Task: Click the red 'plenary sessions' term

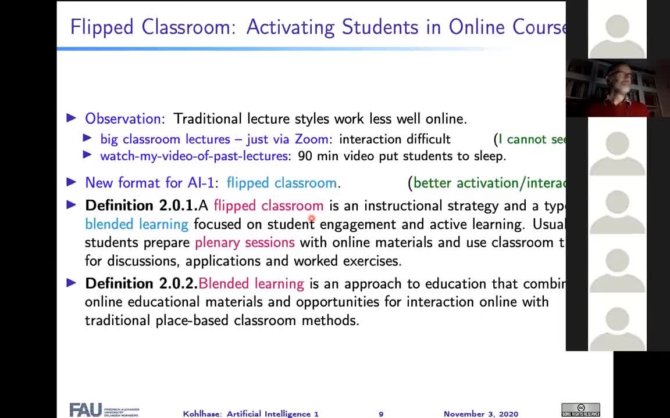Action: 244,242
